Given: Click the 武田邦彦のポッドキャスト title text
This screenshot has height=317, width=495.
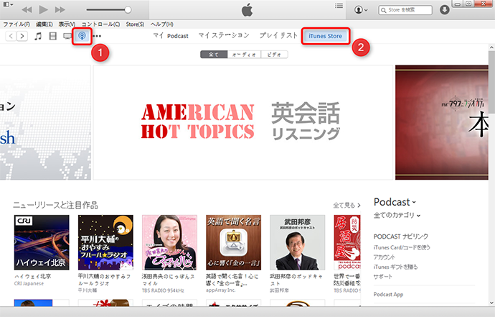Looking at the screenshot, I should coord(296,280).
